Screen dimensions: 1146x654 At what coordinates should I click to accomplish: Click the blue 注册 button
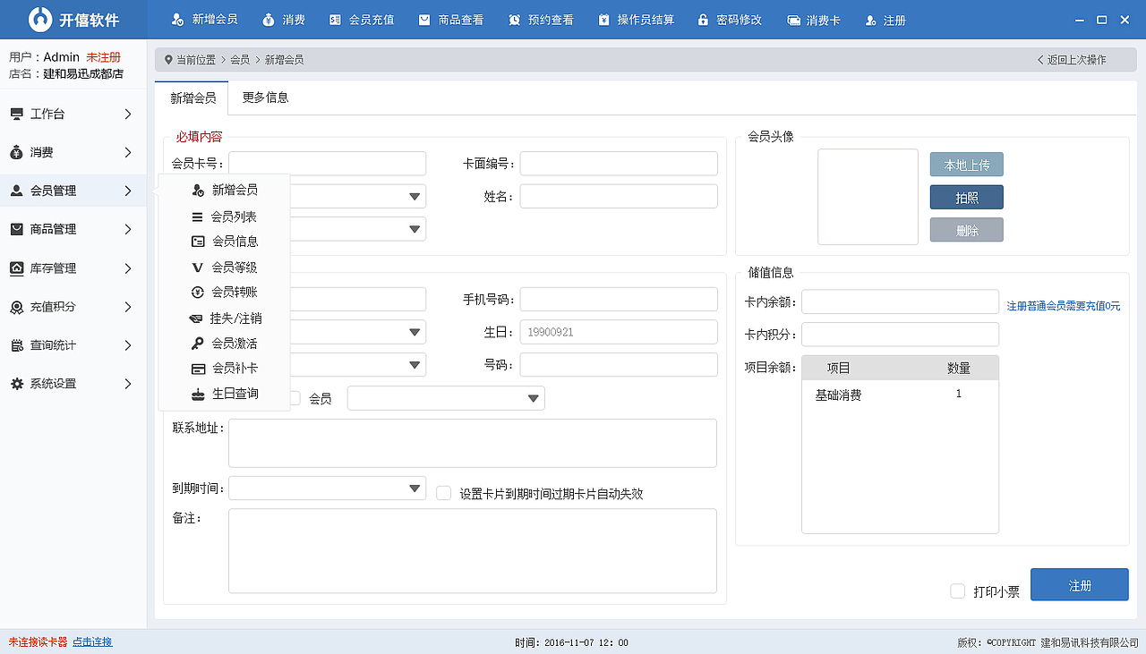[1079, 584]
